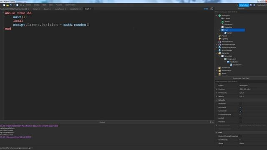
Task: Click the StarterPlayer icon
Action: coord(220,70)
